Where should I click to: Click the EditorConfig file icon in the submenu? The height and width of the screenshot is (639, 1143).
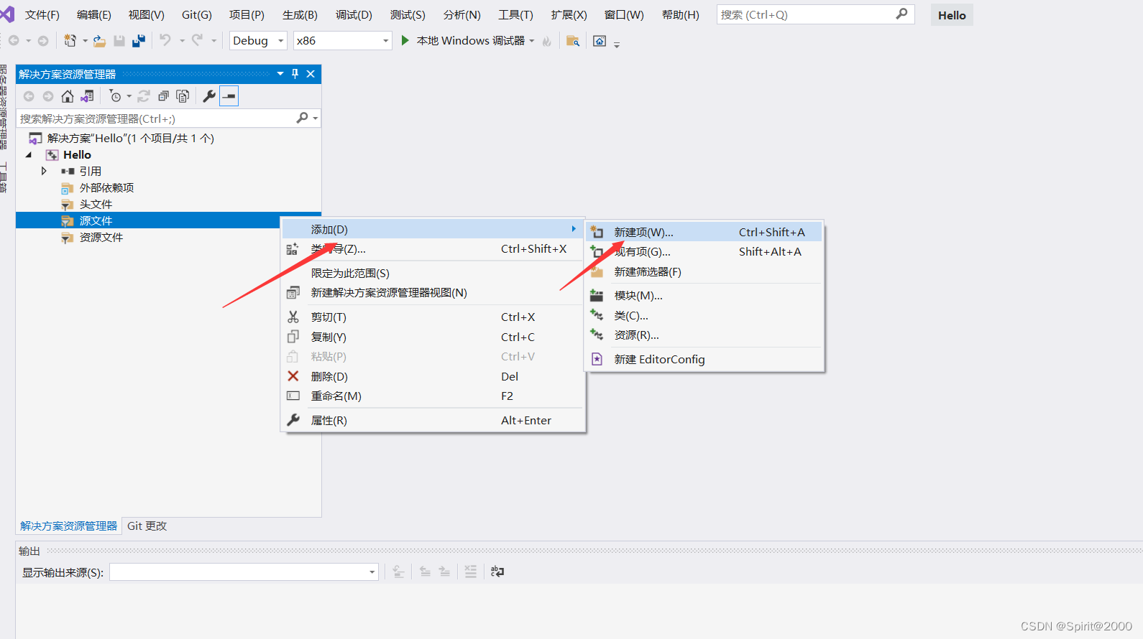[597, 359]
